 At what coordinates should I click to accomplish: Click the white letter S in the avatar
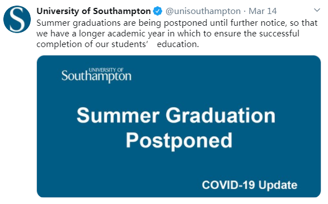pyautogui.click(x=17, y=19)
